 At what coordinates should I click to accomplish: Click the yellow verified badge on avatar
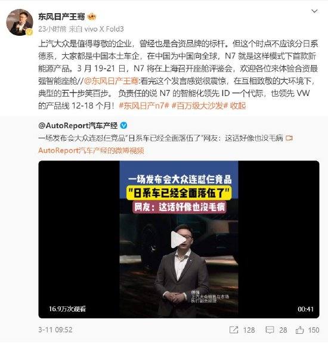tap(29, 32)
